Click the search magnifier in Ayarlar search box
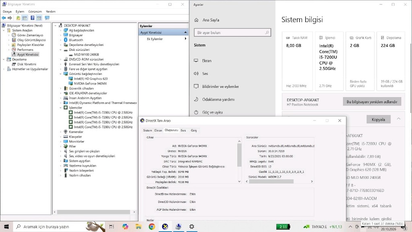 [x=267, y=33]
